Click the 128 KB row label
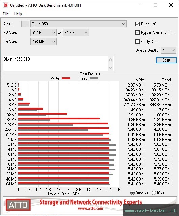 (x=10, y=124)
